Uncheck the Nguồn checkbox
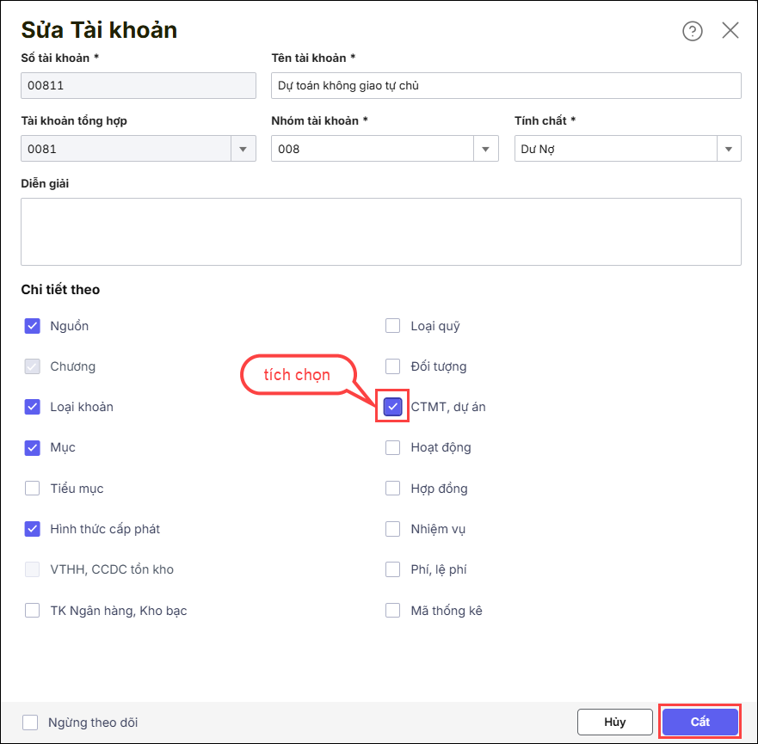The image size is (758, 744). (x=33, y=326)
